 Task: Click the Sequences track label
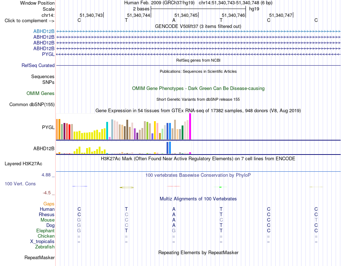43,76
